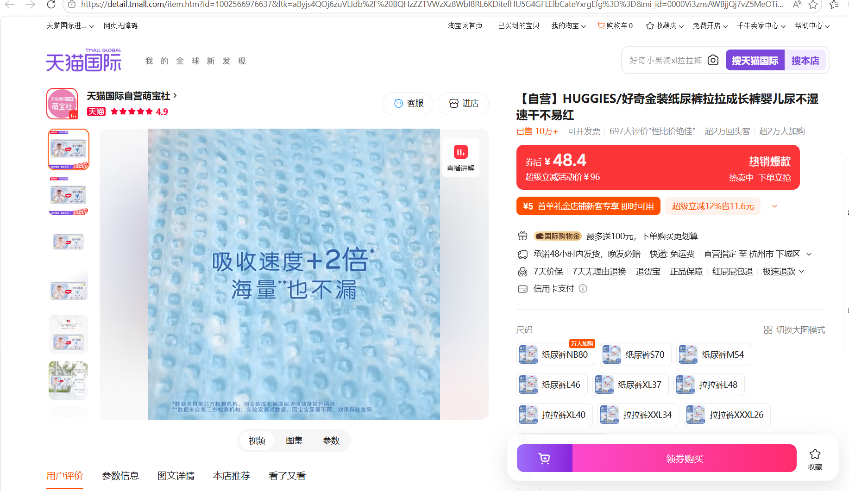The image size is (849, 491).
Task: Select size 纸尿裤M54
Action: point(713,355)
